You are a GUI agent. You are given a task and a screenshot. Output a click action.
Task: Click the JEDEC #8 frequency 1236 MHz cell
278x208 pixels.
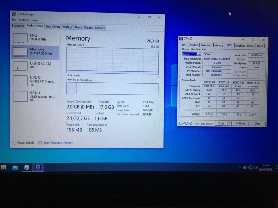coord(209,86)
